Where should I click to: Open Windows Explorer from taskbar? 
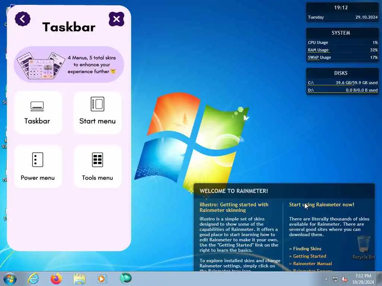point(79,279)
